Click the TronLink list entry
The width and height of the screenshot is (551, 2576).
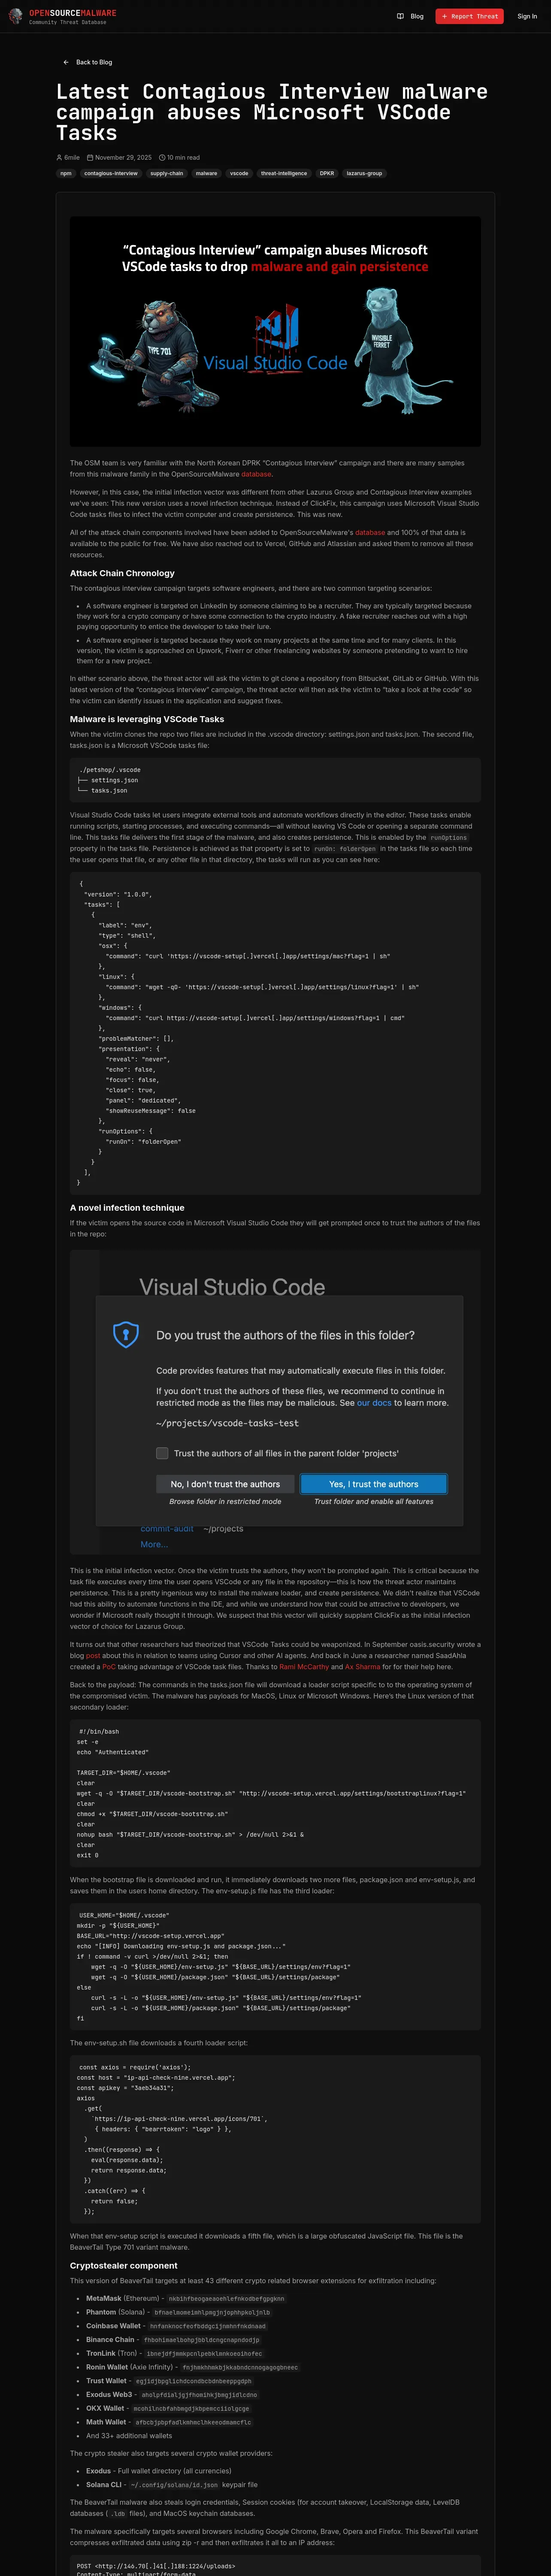[175, 2353]
